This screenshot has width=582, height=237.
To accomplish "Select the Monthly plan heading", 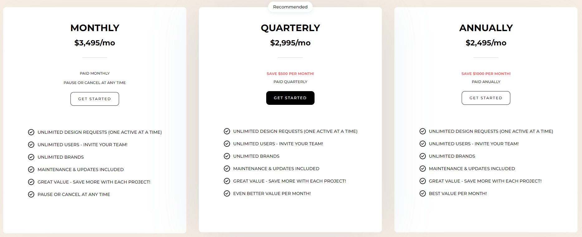I will 95,28.
